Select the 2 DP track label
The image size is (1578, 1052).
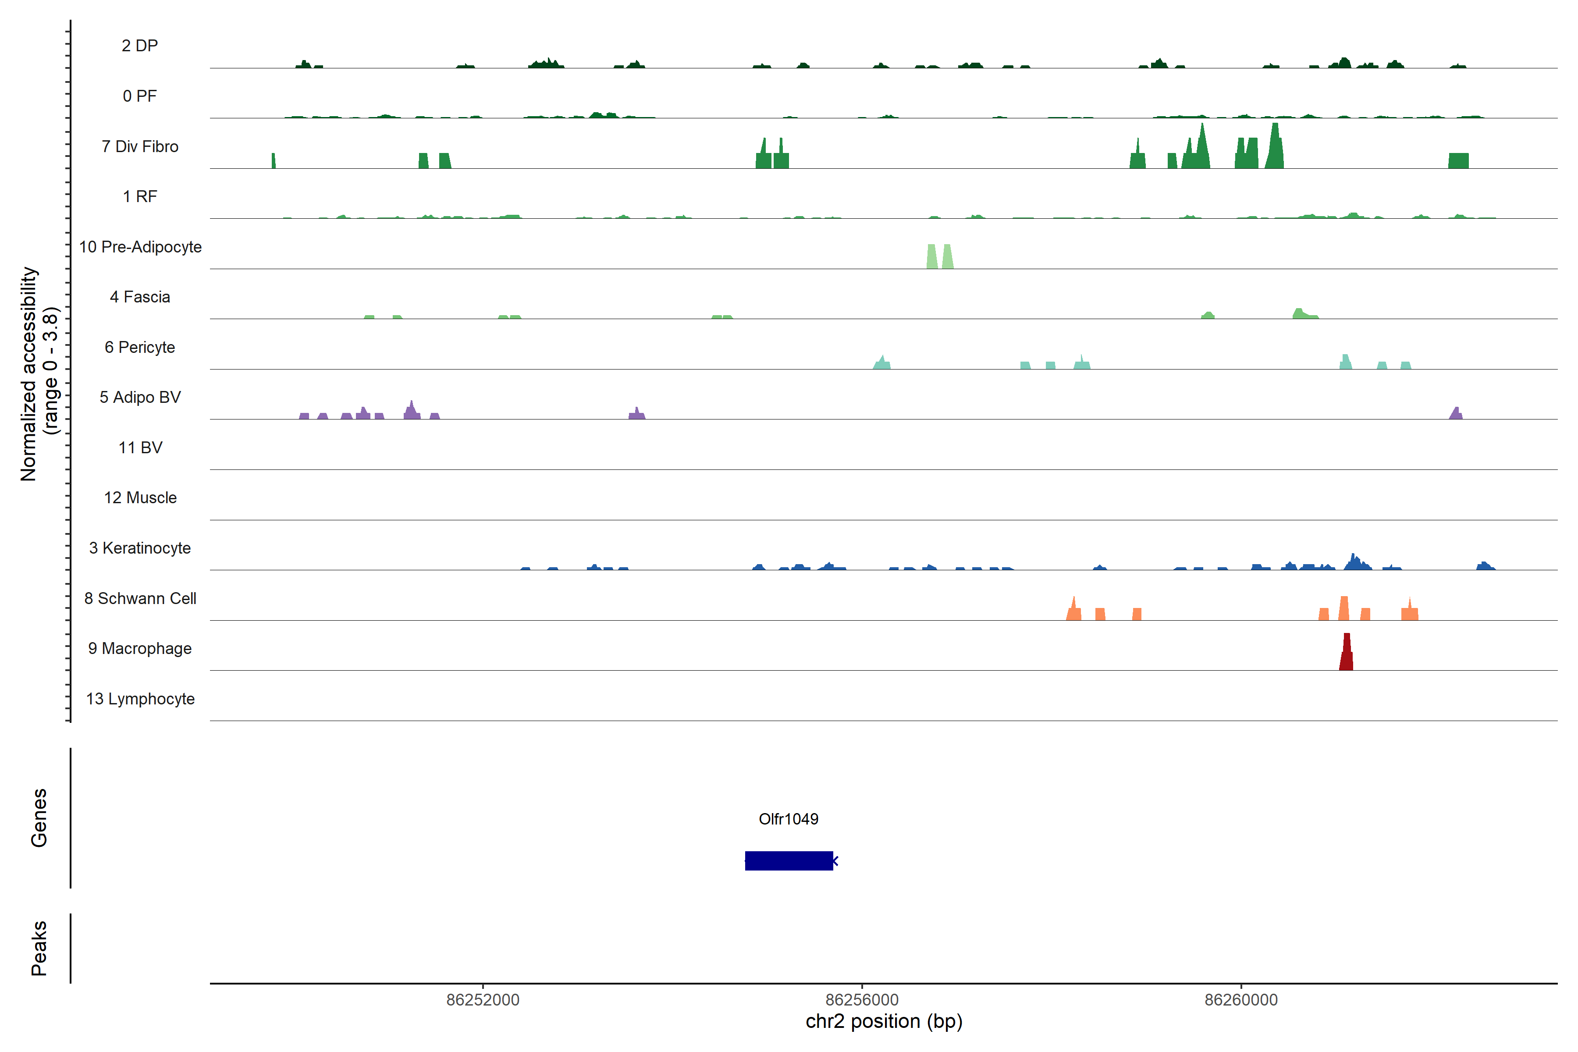tap(139, 46)
